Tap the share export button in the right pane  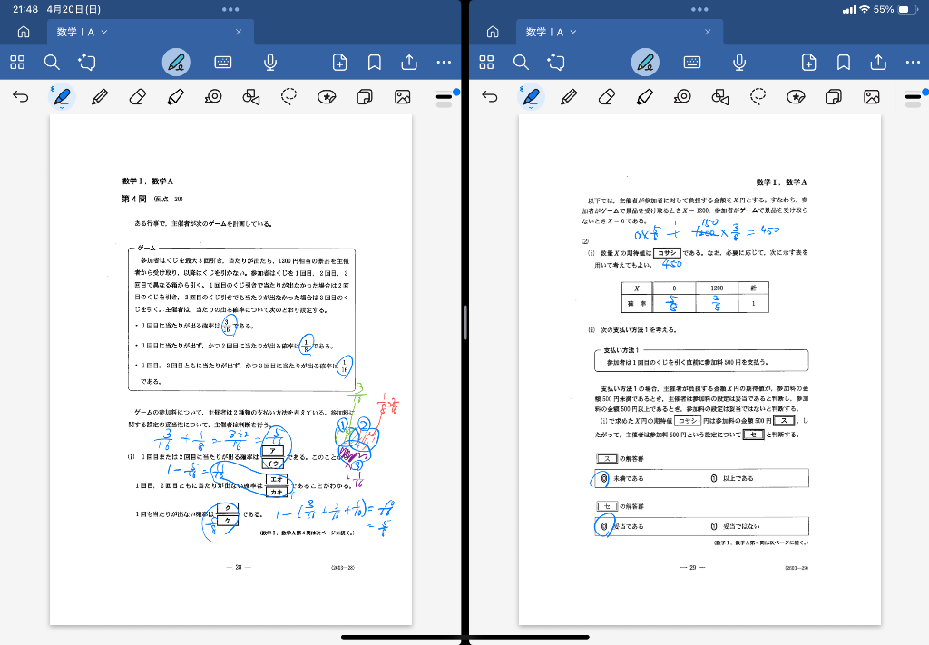click(x=878, y=62)
